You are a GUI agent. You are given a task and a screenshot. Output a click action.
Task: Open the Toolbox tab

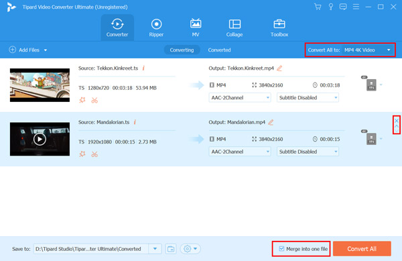279,28
